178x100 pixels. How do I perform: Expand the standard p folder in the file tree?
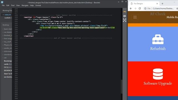point(8,54)
